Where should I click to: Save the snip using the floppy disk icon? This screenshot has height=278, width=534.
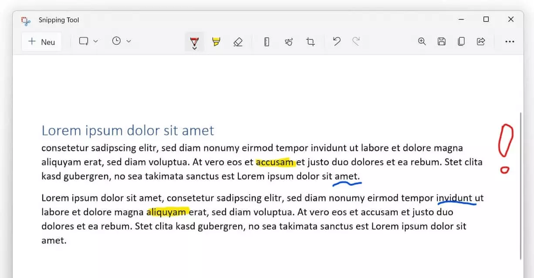pos(441,41)
